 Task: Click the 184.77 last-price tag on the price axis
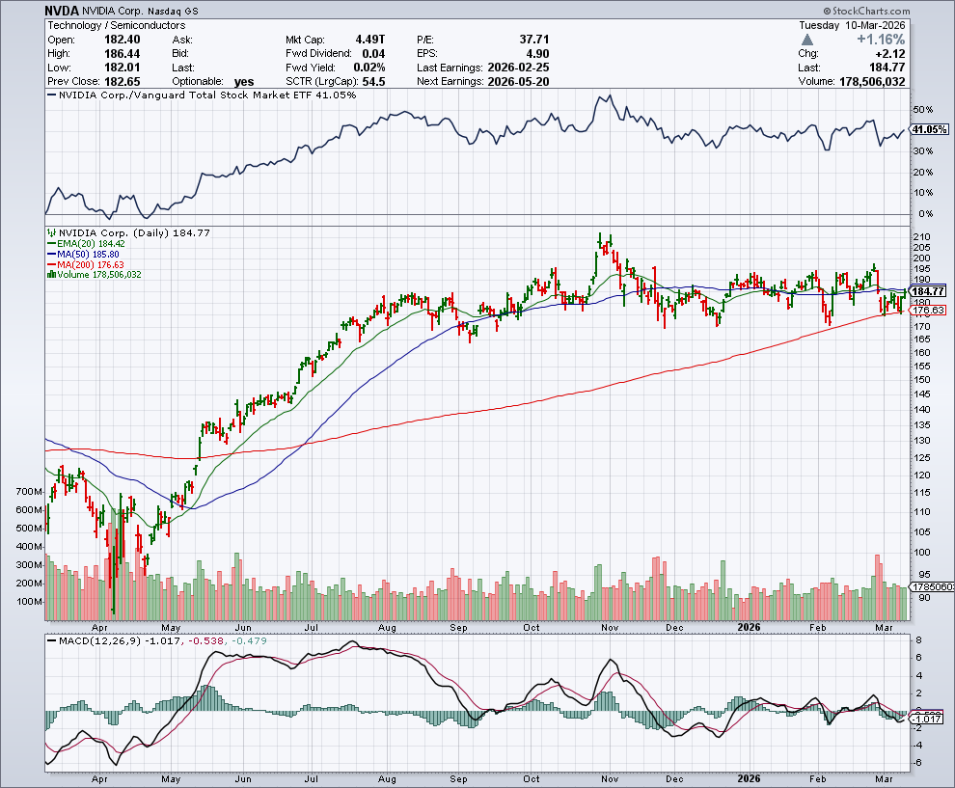point(928,291)
